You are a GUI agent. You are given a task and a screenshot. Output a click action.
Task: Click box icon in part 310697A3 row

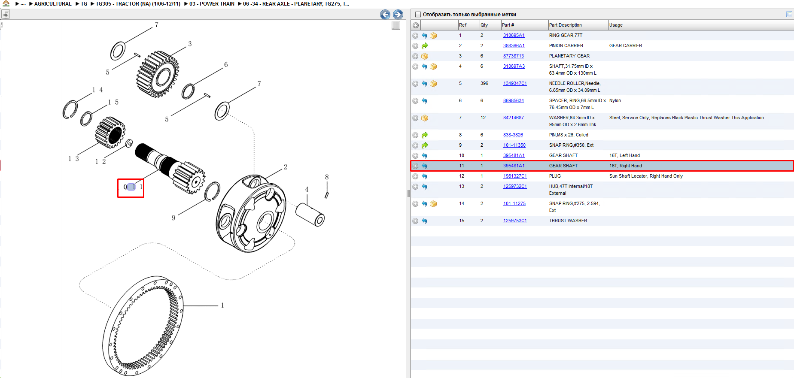click(433, 67)
